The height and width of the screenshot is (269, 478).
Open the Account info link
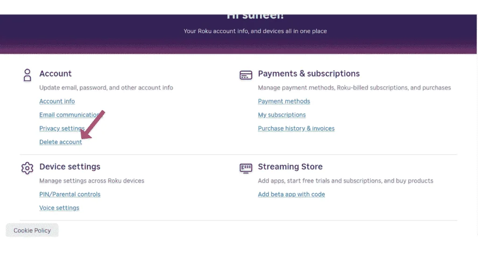point(57,101)
